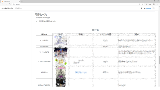
Task: Open the favorites list icon
Action: tap(146, 4)
